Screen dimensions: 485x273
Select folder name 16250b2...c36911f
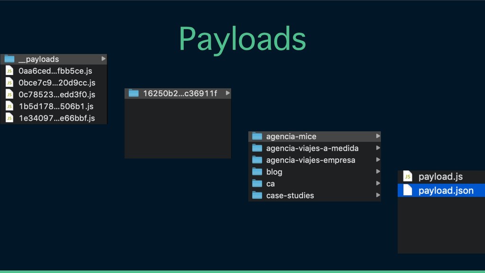(x=180, y=93)
